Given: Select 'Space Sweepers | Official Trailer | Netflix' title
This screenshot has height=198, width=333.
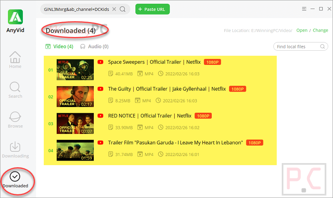Looking at the screenshot, I should tap(154, 62).
